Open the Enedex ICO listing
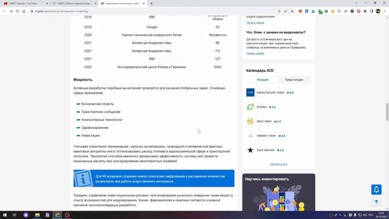Viewport: 389px width, 219px height. coord(261,107)
